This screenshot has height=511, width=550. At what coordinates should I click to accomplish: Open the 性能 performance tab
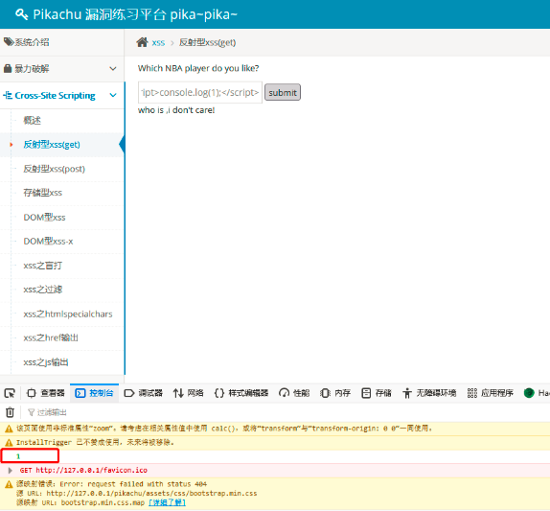point(294,393)
